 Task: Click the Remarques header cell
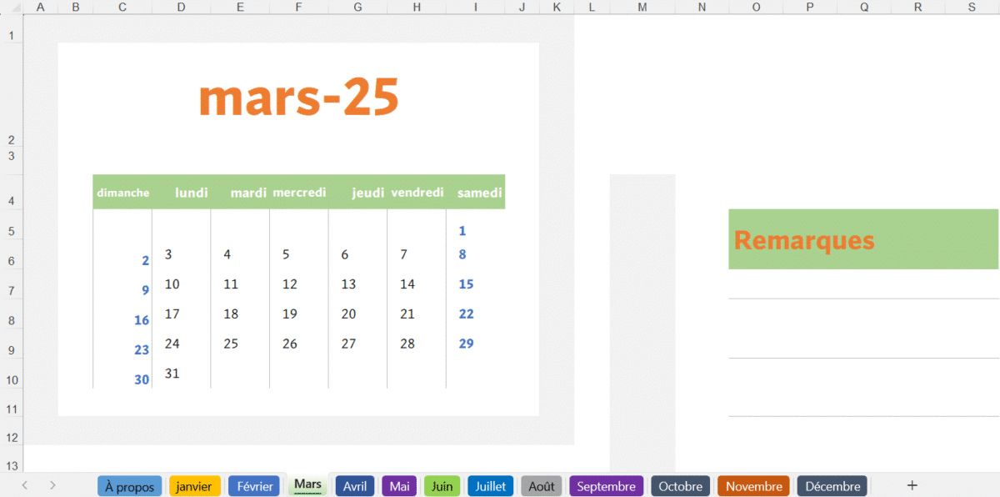tap(804, 239)
